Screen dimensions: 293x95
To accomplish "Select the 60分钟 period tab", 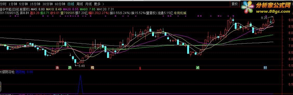I will pyautogui.click(x=60, y=4).
